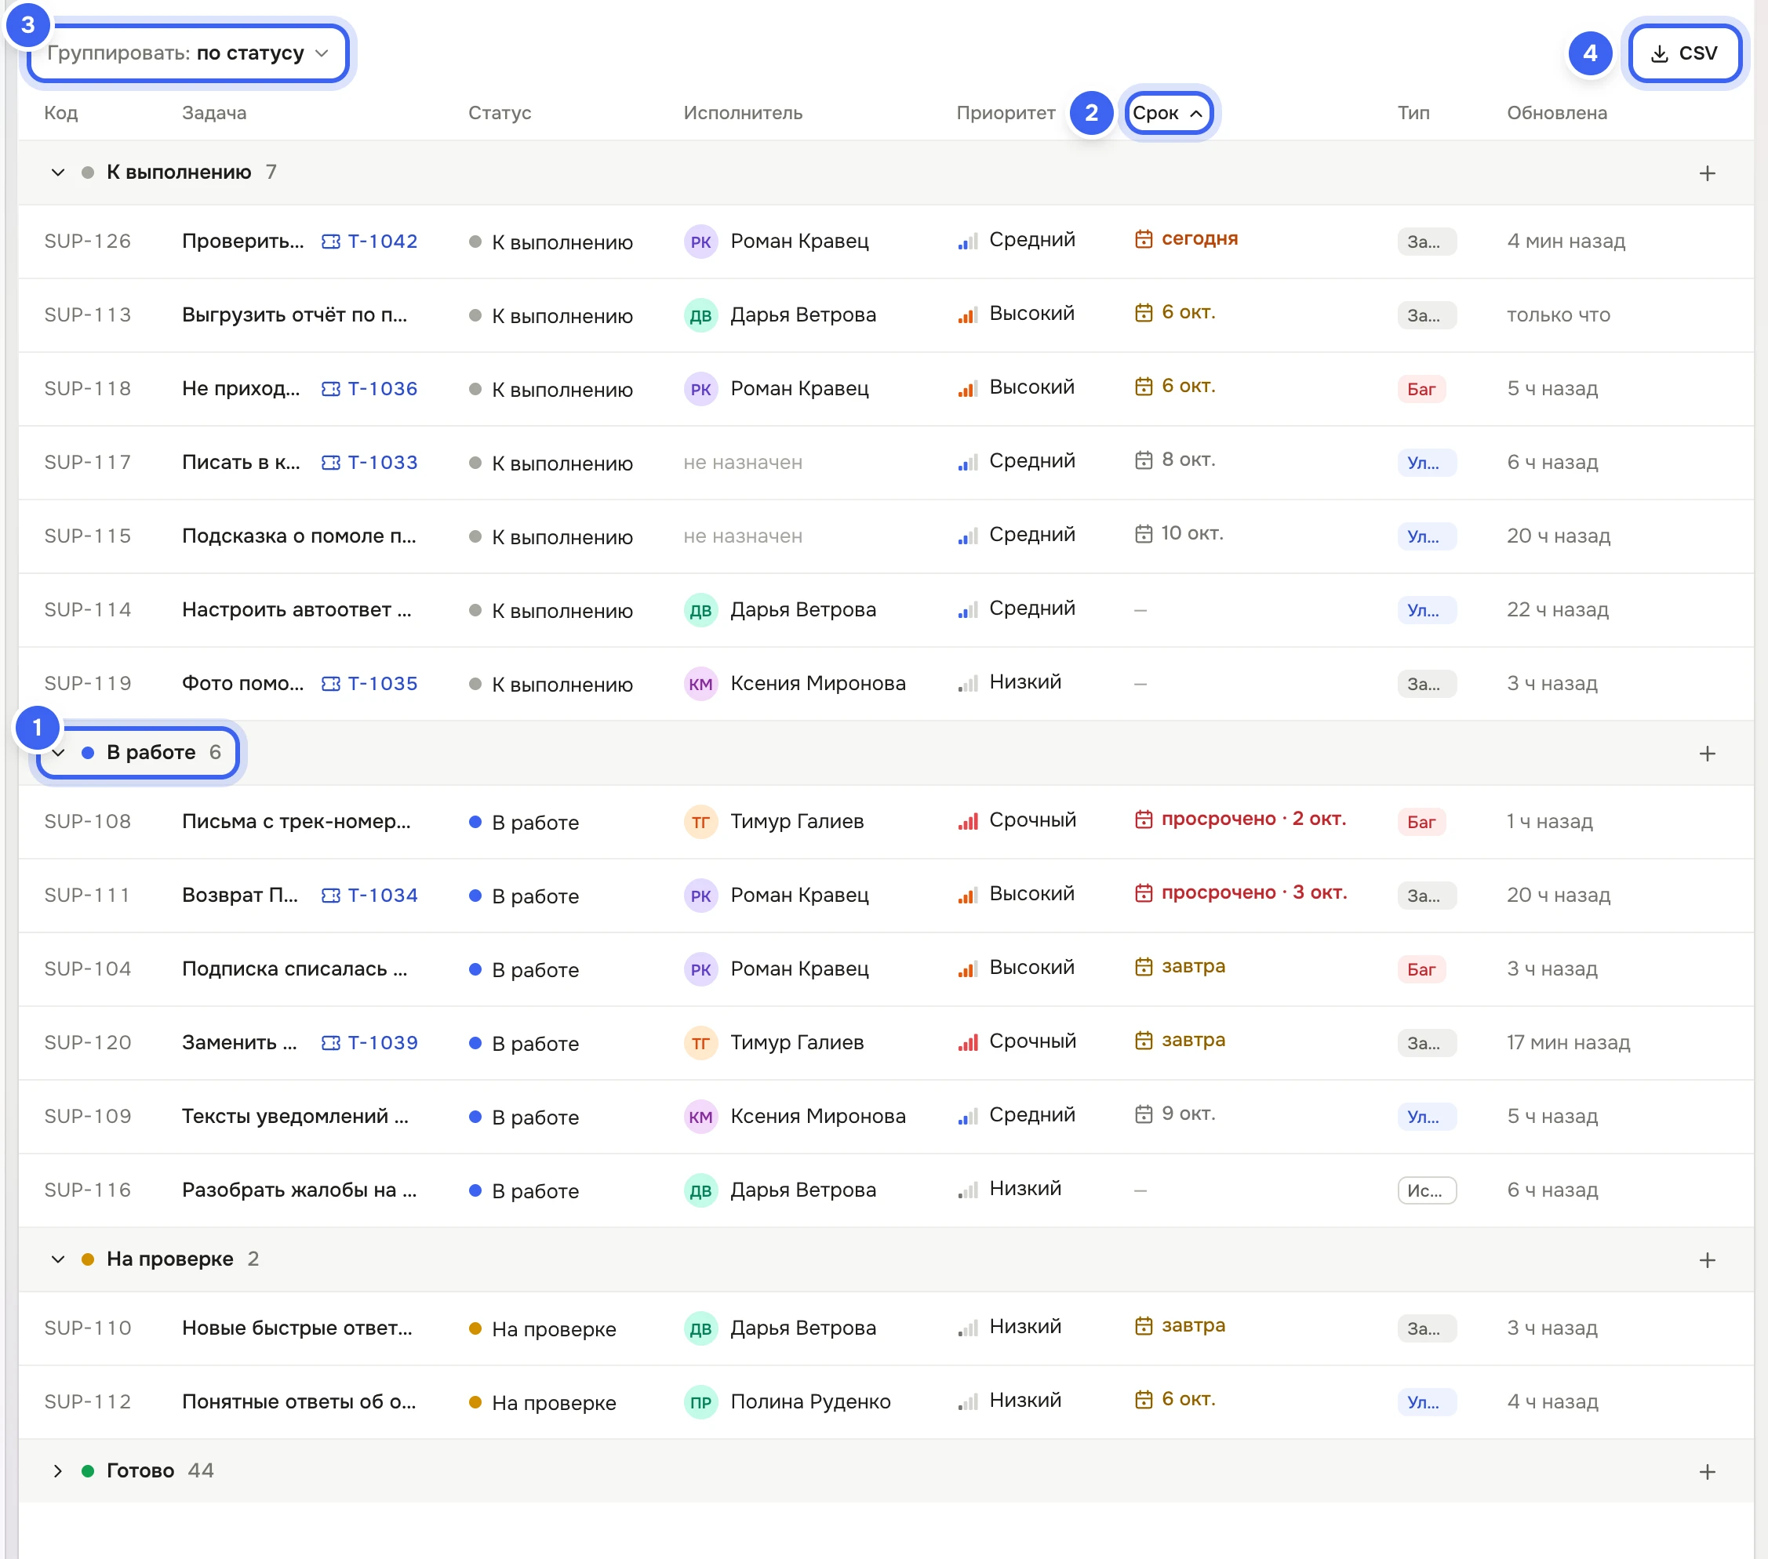Click the Баг tag on SUP-118
1768x1559 pixels.
(x=1421, y=389)
